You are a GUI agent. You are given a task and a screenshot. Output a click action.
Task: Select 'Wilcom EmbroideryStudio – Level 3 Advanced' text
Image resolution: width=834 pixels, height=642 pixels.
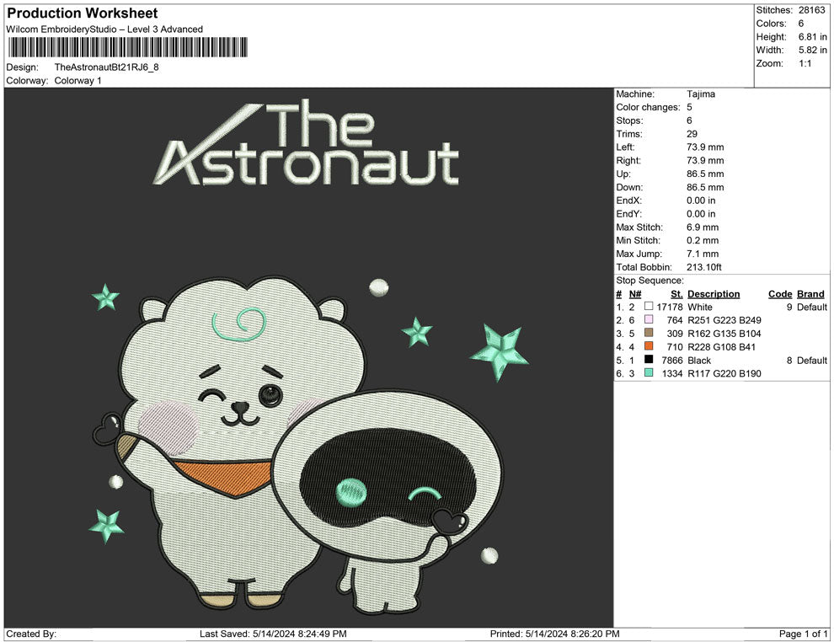point(104,29)
